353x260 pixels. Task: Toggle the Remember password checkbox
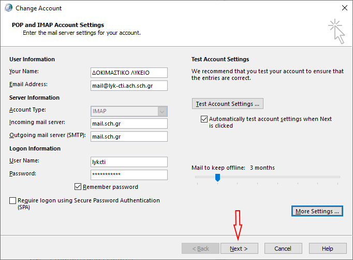click(x=78, y=187)
